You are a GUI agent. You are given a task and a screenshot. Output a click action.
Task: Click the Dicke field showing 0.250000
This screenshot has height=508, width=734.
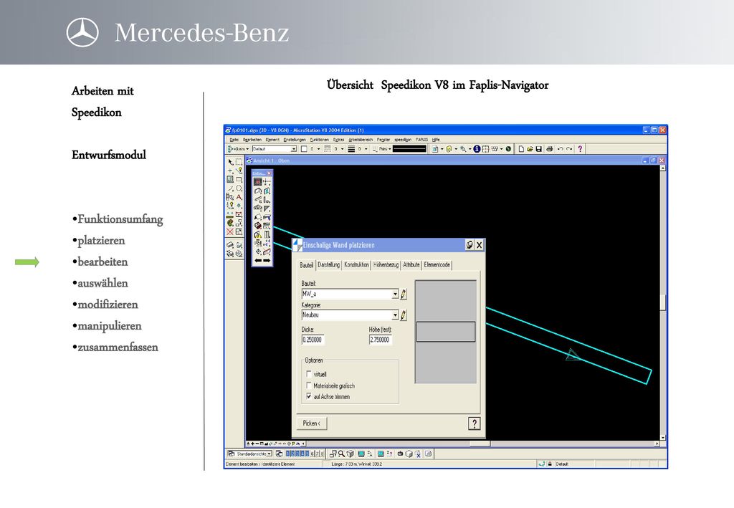pos(313,340)
